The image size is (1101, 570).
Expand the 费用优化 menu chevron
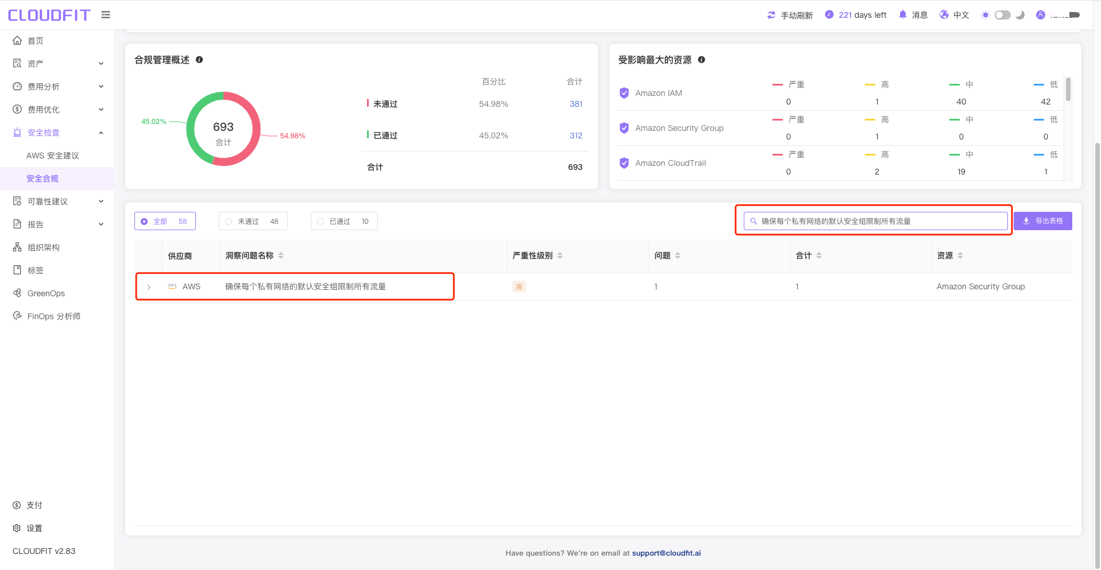101,110
